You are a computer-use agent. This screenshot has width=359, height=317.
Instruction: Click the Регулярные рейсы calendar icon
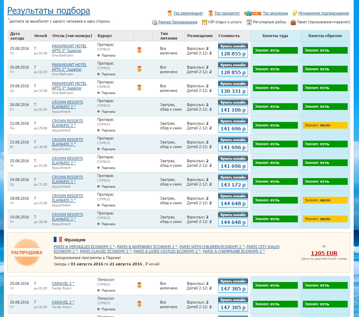[249, 22]
